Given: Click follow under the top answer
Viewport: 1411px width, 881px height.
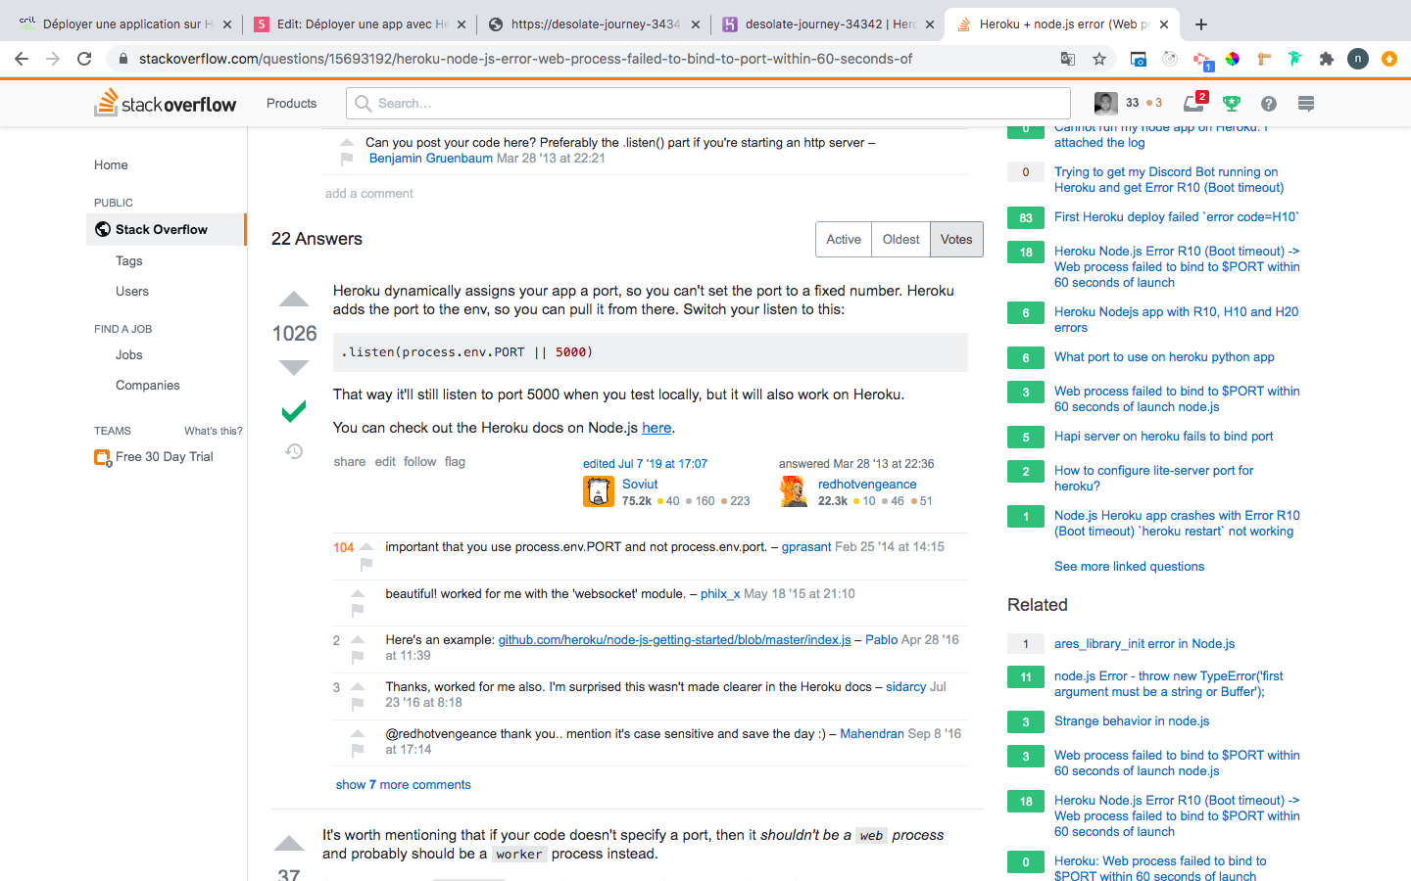Looking at the screenshot, I should [x=419, y=461].
